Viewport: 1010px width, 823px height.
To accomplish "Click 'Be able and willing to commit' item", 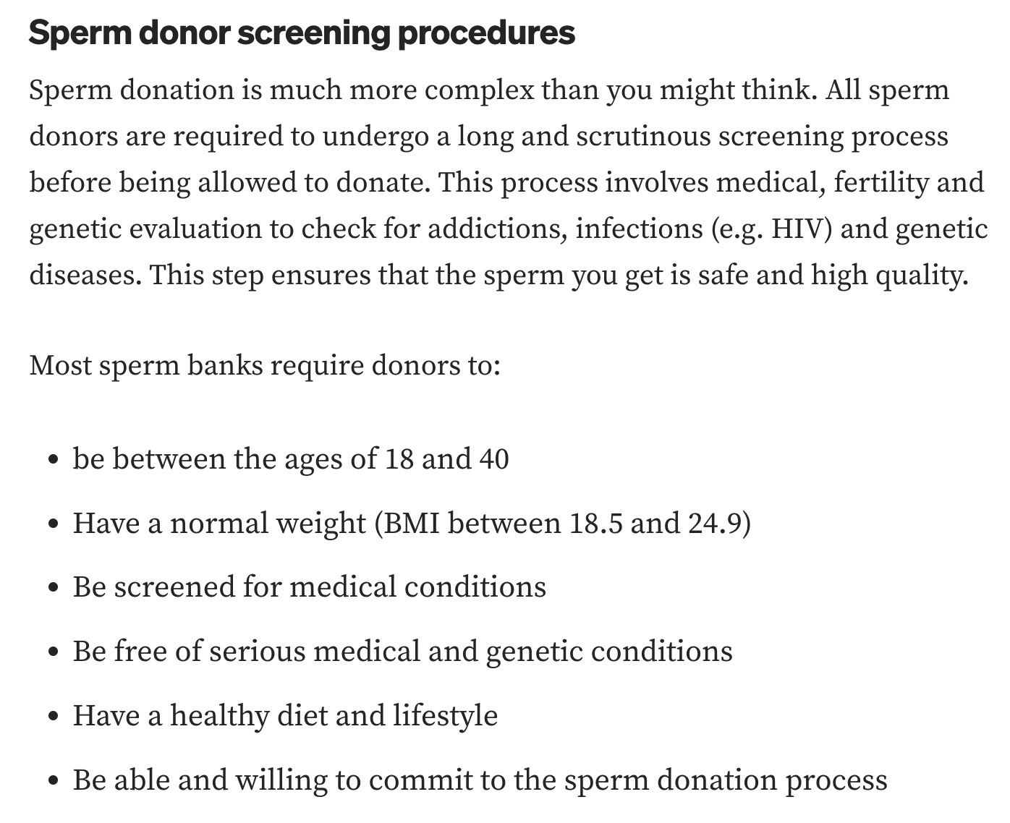I will point(480,780).
